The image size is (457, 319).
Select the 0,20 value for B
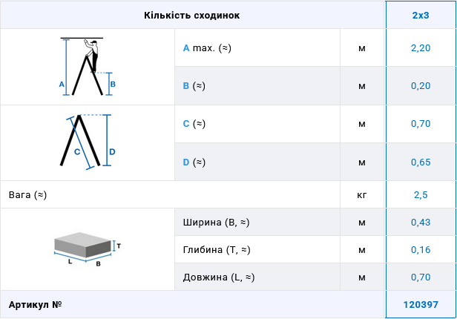pos(421,86)
